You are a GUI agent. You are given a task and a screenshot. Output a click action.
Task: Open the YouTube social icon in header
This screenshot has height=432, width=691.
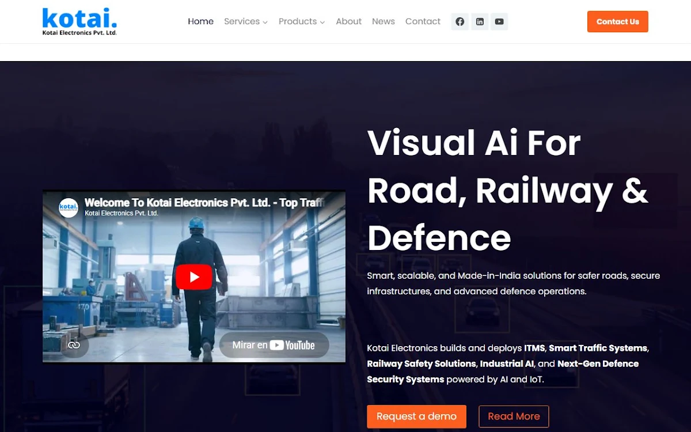[x=499, y=22]
